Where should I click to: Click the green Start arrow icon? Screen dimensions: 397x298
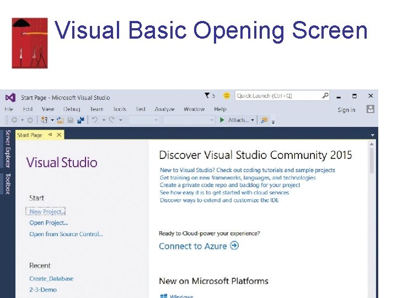pyautogui.click(x=222, y=120)
